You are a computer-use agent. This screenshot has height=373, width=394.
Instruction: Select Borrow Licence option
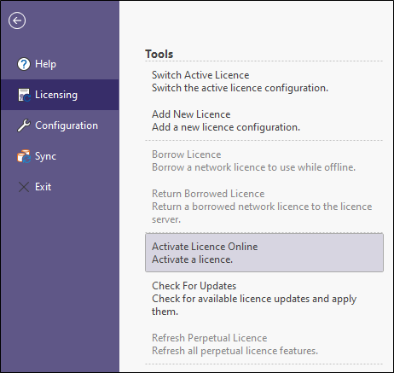(264, 160)
